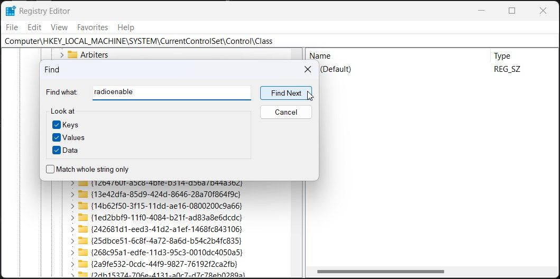This screenshot has width=560, height=279.
Task: Open the Favorites menu
Action: tap(93, 27)
